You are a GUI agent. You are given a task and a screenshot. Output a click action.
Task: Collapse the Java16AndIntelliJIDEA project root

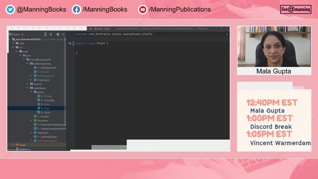tap(9, 39)
